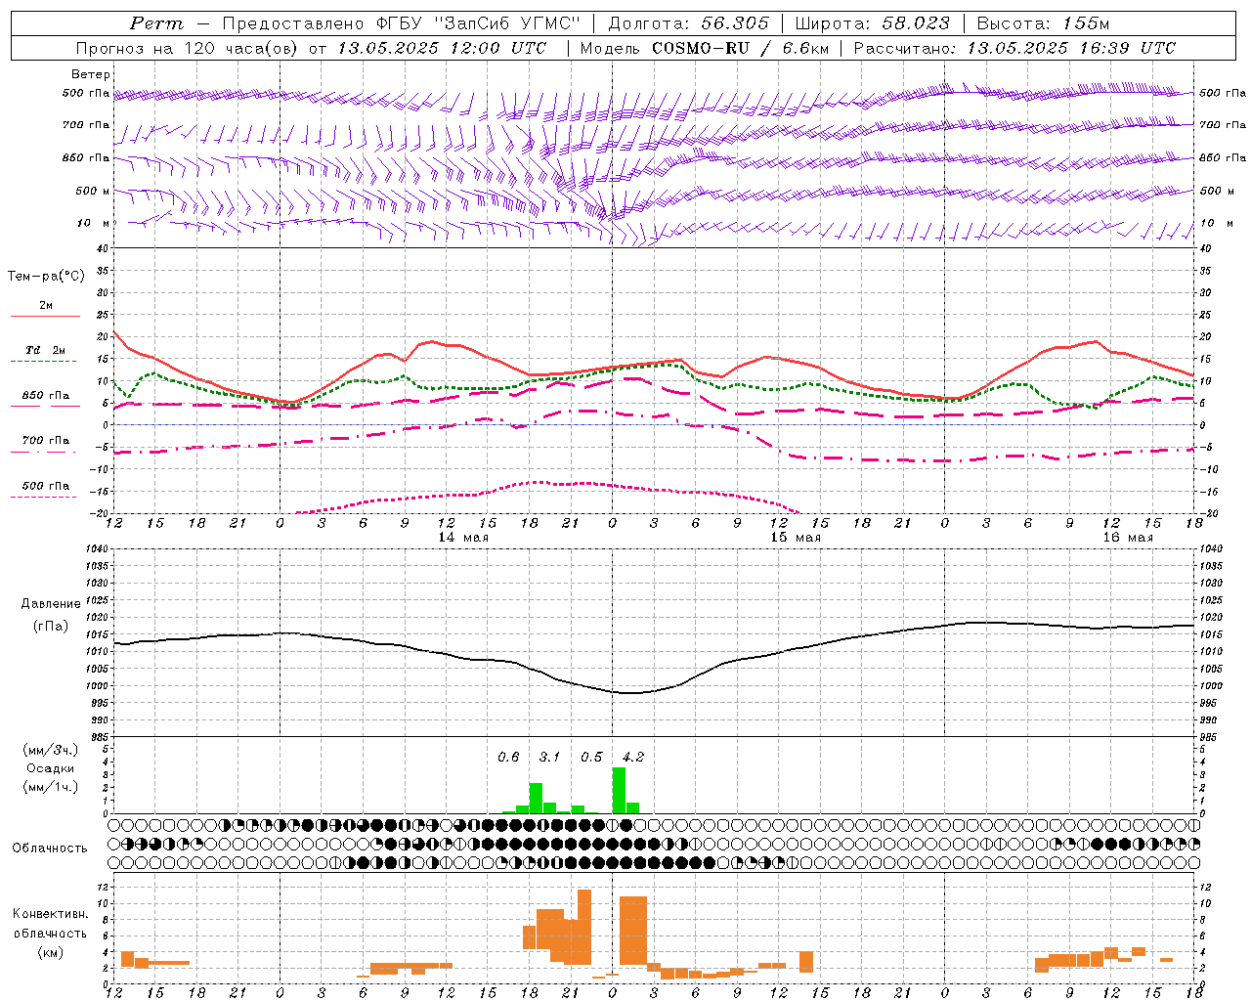Click the "Perm" station name in header
This screenshot has height=1001, width=1251.
[156, 23]
